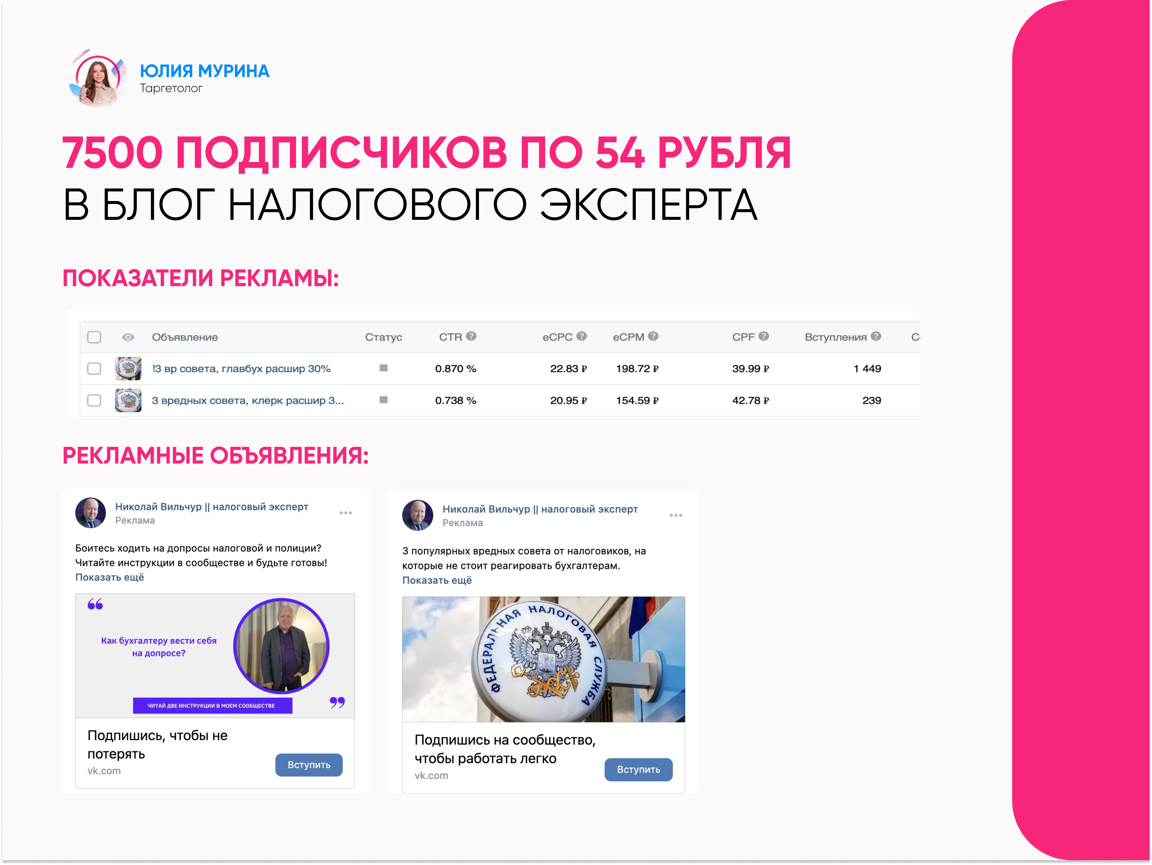Check the box for 'главбух расшир 30%' row
Screen dimensions: 1152x865
(x=94, y=369)
